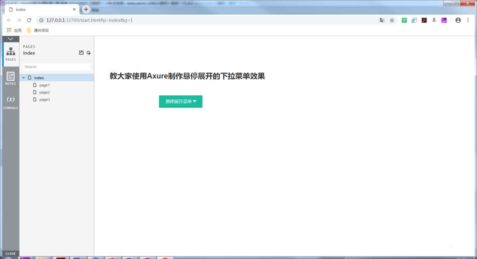Open the Chrome profile avatar
The image size is (477, 259).
tap(458, 21)
